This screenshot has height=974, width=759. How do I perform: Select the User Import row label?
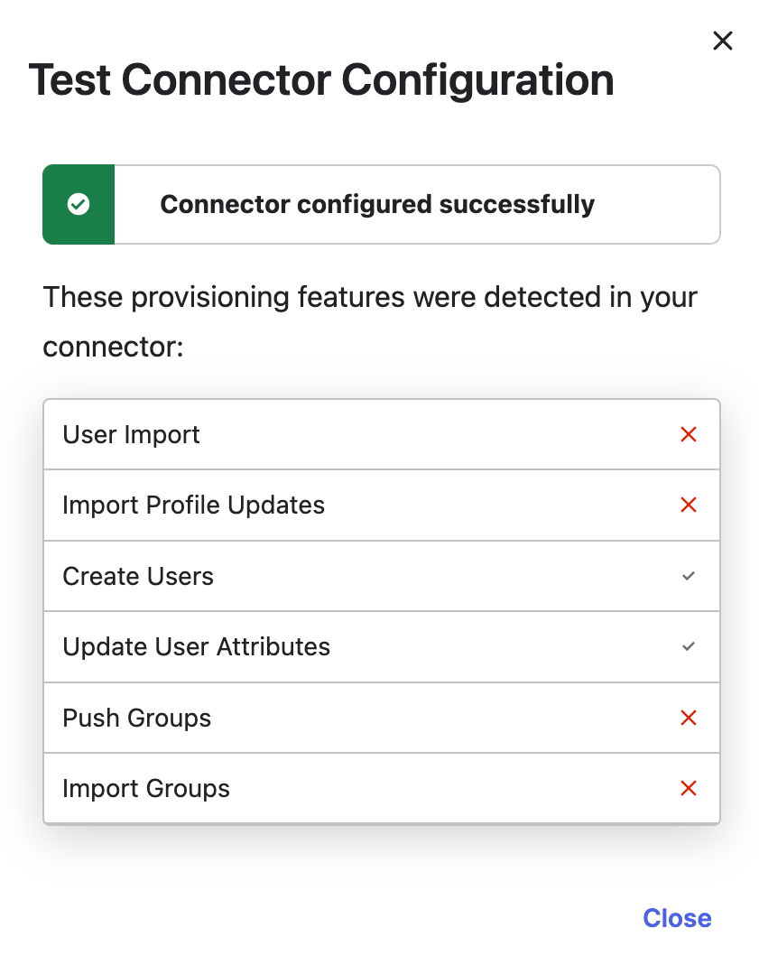pyautogui.click(x=131, y=435)
